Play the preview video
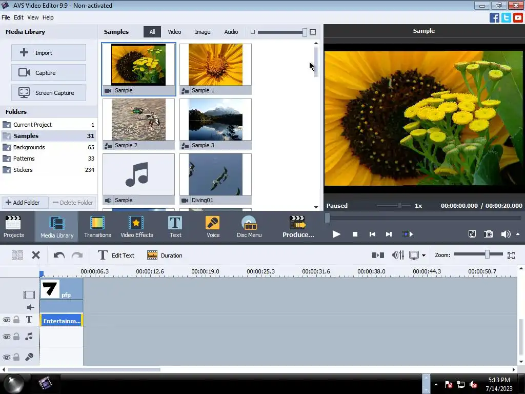Viewport: 525px width, 394px height. pyautogui.click(x=336, y=234)
